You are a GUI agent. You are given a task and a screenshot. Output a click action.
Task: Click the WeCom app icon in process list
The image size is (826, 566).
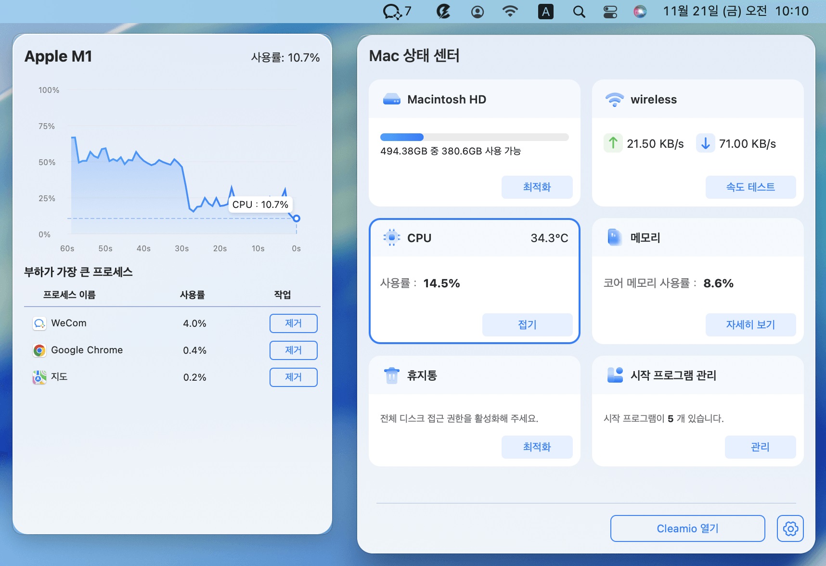click(x=39, y=323)
